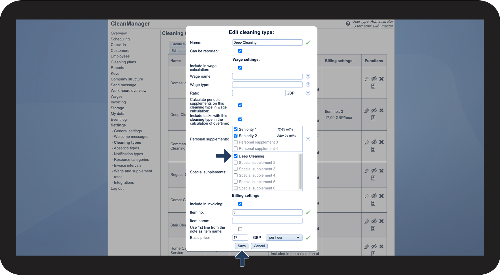Click the Item name input field
Viewport: 500px width, 275px height.
pos(267,221)
